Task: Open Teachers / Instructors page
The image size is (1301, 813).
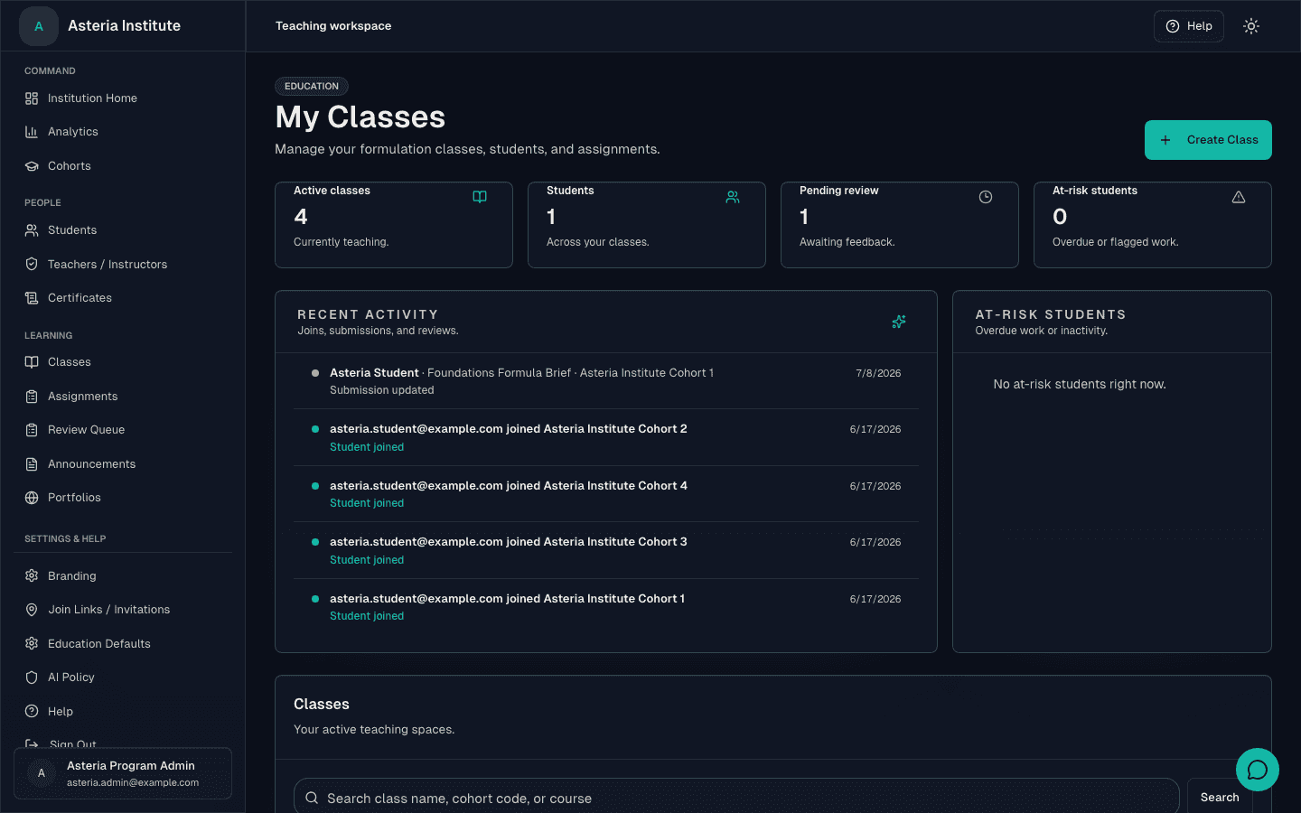Action: pos(123,265)
